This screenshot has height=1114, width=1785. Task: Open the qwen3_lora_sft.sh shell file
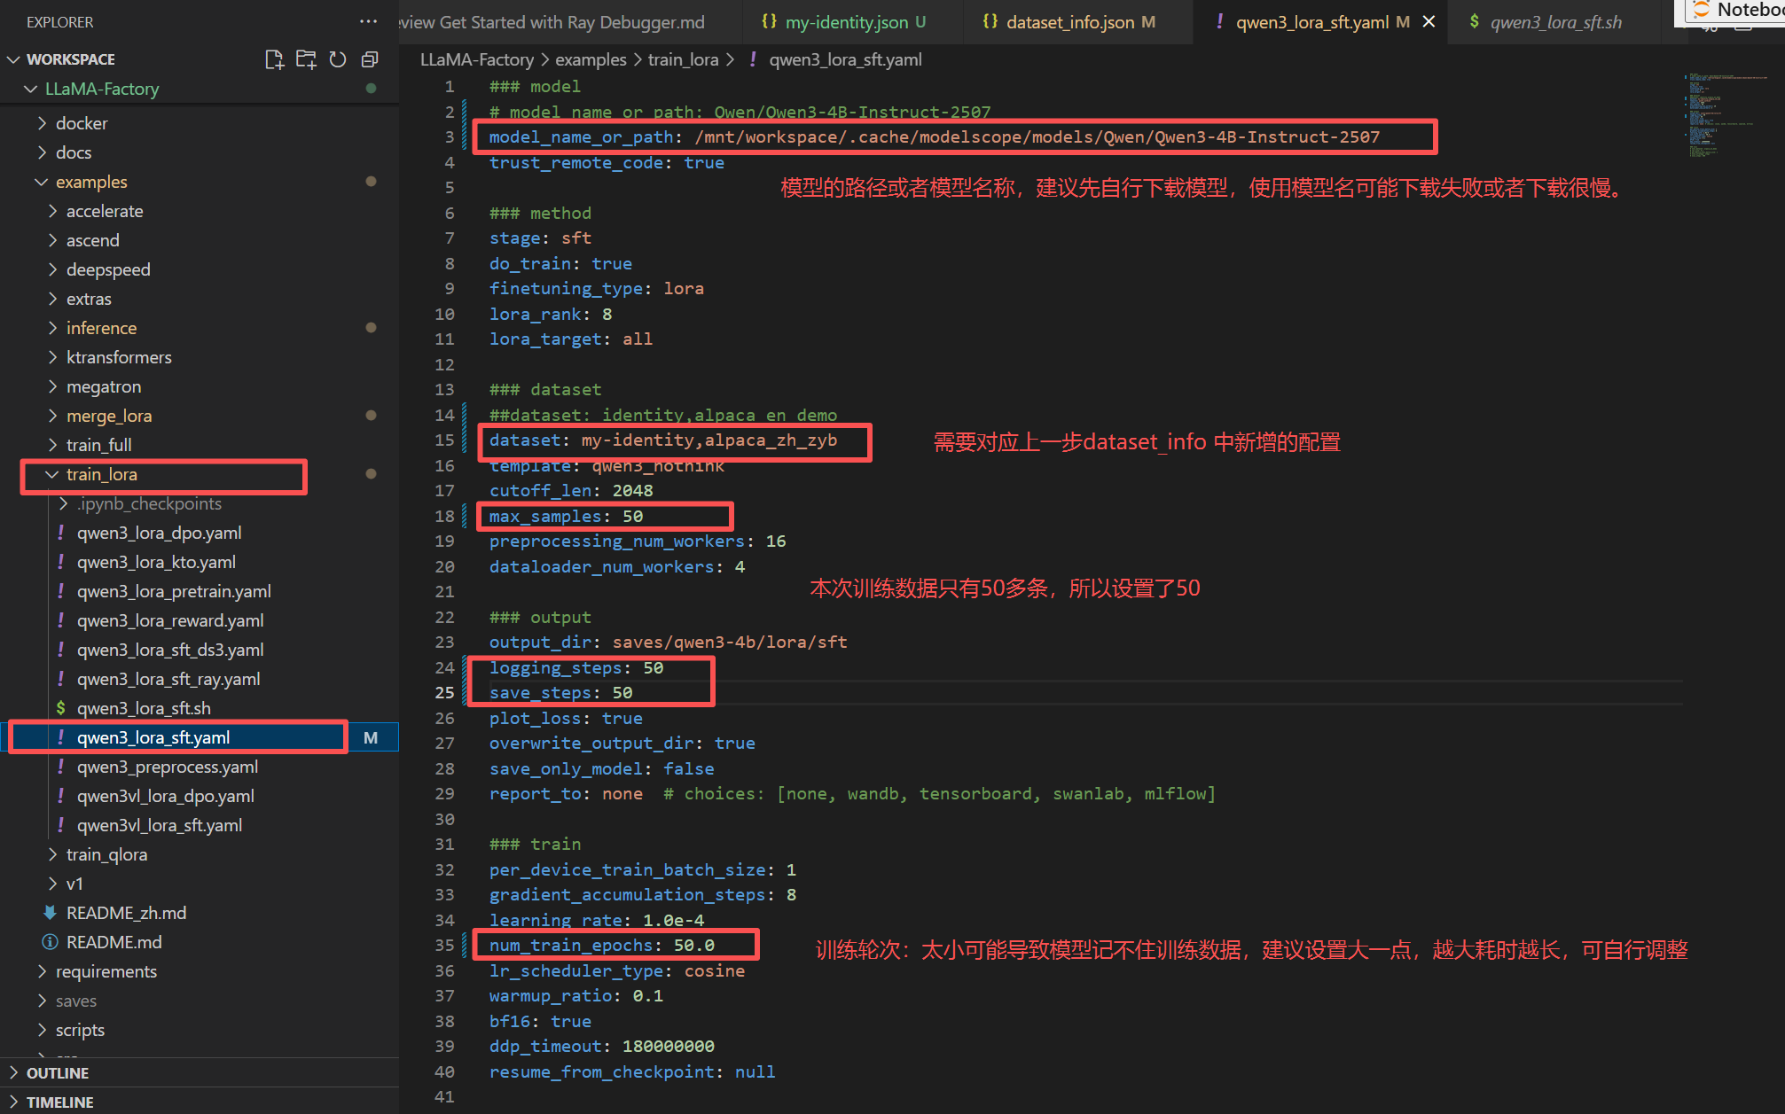(x=144, y=708)
